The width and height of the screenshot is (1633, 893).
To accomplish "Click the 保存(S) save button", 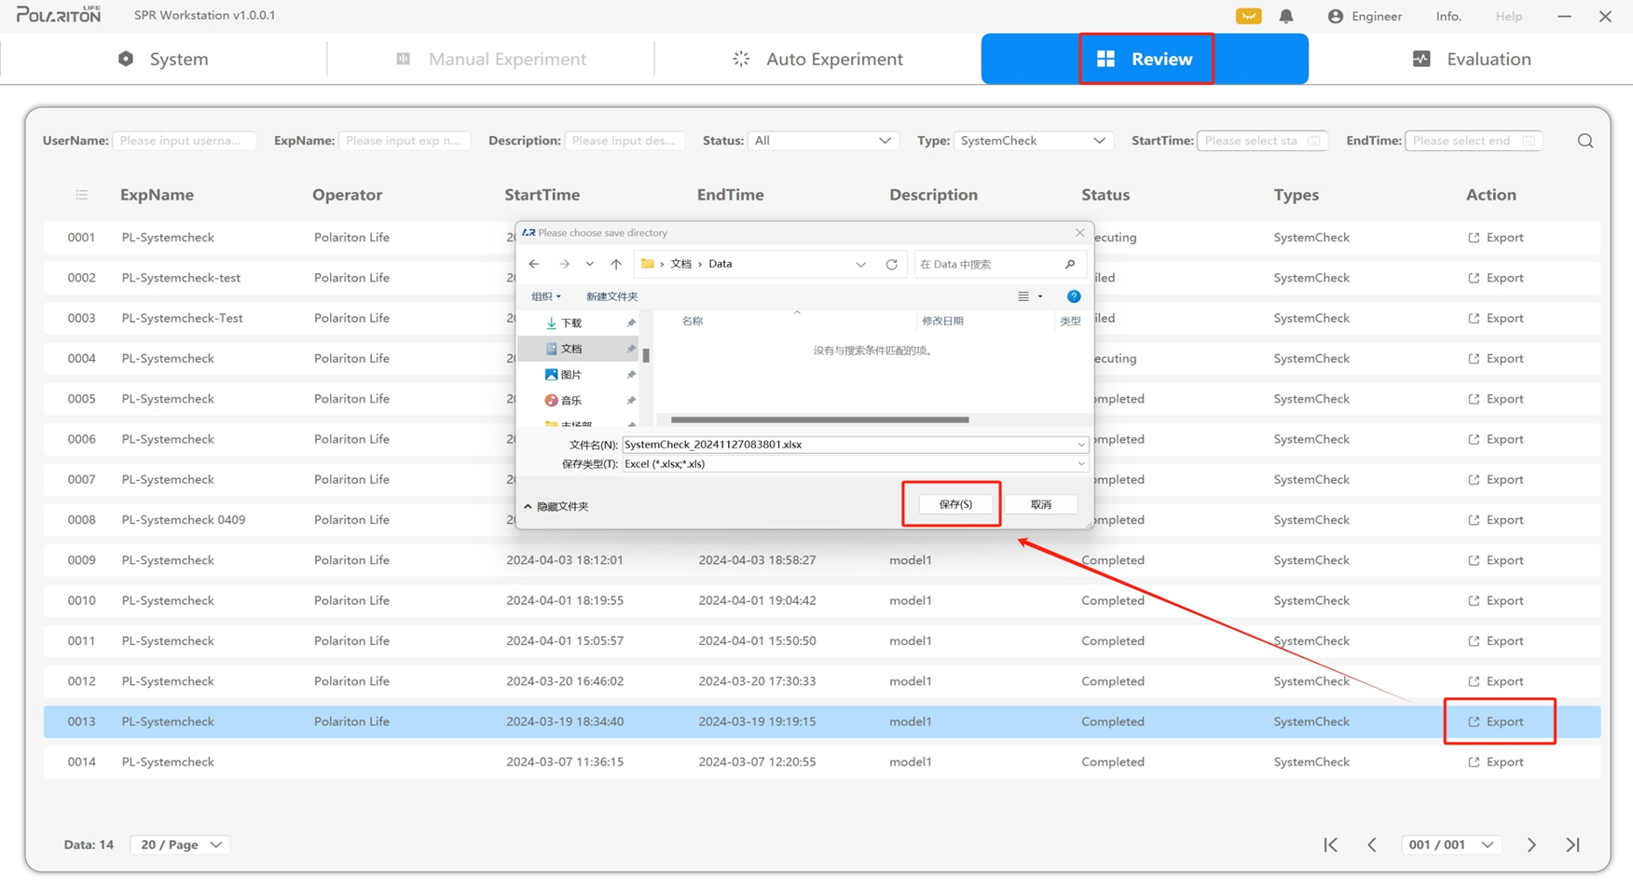I will click(x=954, y=504).
